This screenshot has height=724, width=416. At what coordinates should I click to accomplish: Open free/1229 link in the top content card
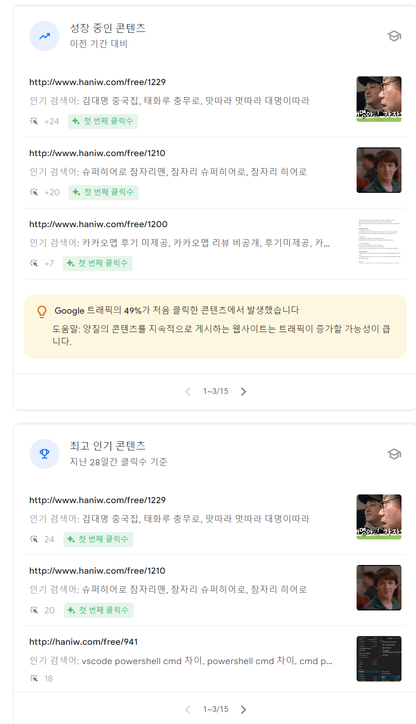point(98,500)
